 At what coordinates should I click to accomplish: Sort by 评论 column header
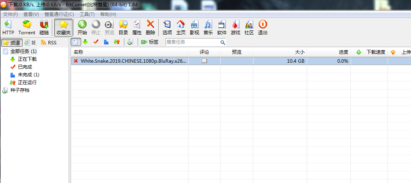(x=204, y=52)
